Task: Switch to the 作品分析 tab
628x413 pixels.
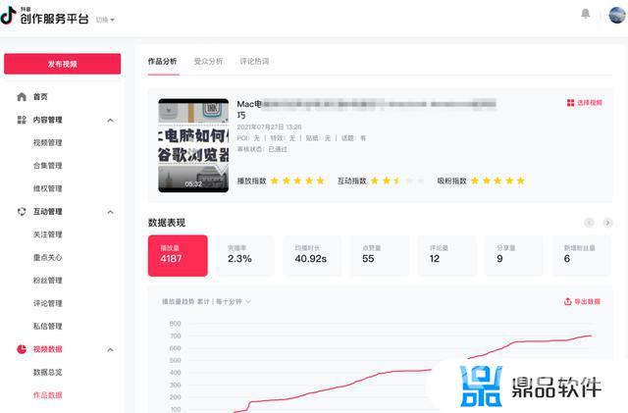Action: [162, 61]
